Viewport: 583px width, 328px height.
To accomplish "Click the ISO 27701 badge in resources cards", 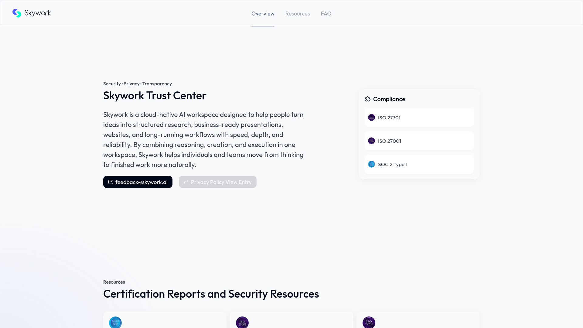I will click(x=369, y=322).
